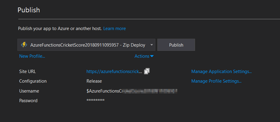
Task: Open the Learn more link
Action: coord(114,29)
